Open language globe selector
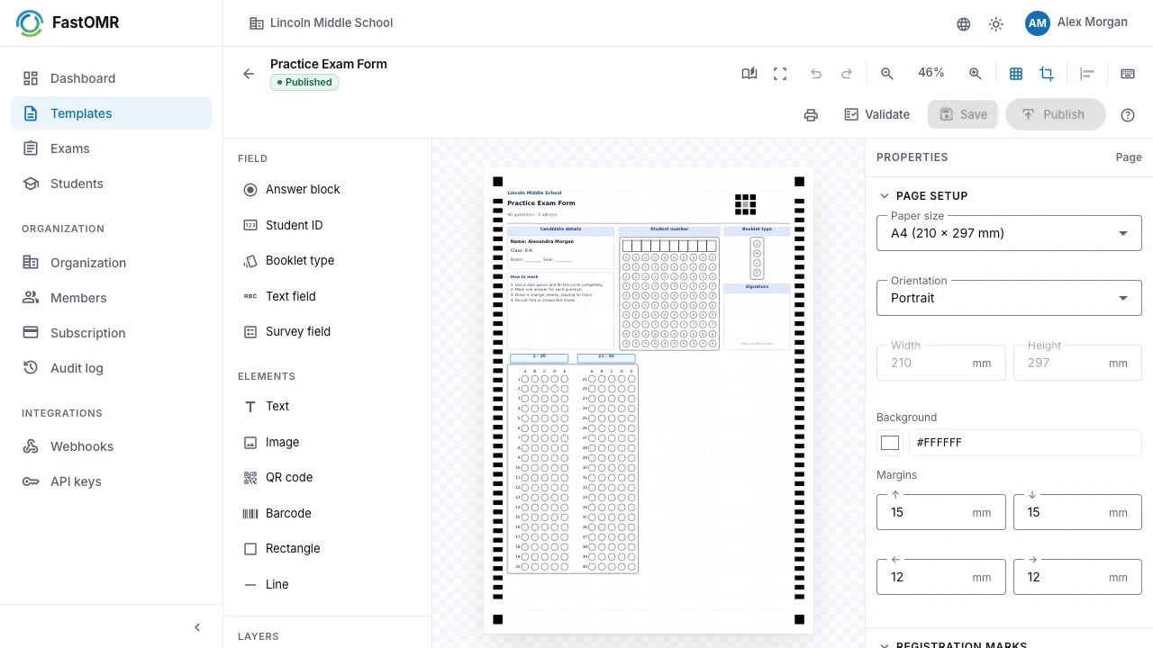 (x=964, y=24)
